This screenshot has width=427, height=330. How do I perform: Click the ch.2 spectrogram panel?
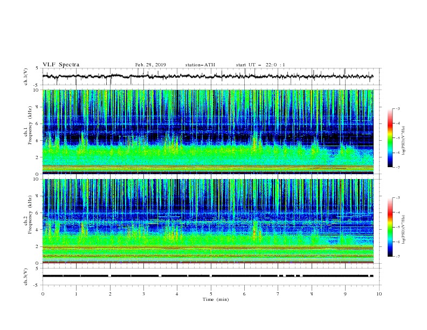point(208,221)
